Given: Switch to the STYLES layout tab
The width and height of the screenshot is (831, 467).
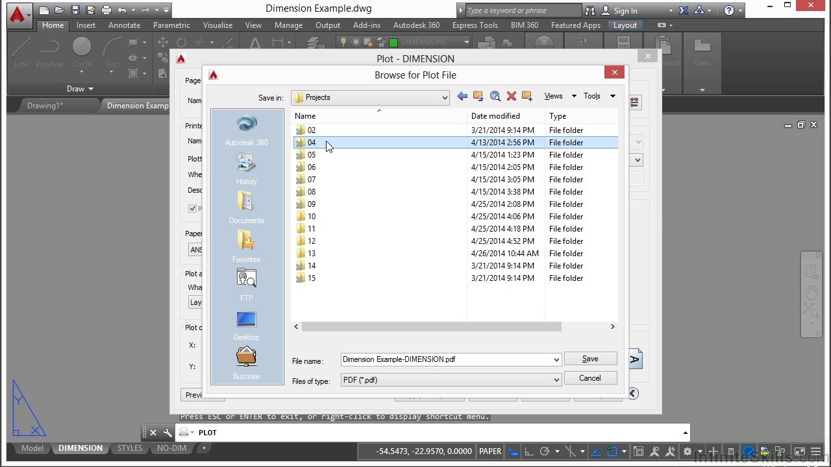Looking at the screenshot, I should coord(129,448).
